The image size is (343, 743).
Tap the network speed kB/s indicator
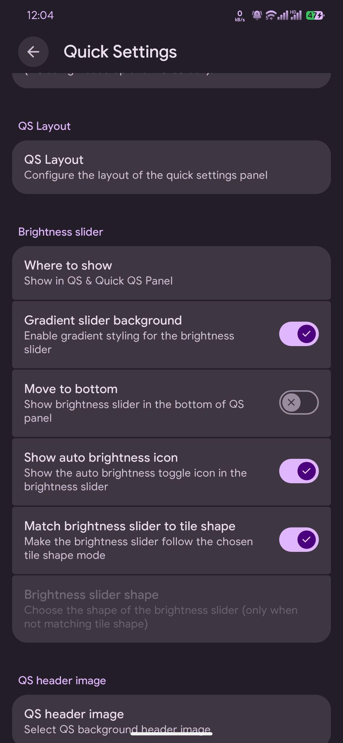click(240, 16)
